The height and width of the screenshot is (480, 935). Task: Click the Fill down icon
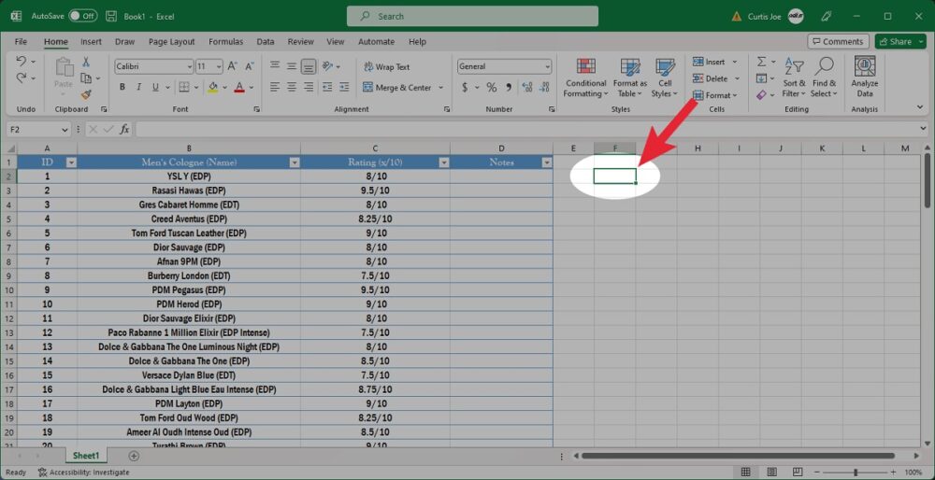point(761,78)
